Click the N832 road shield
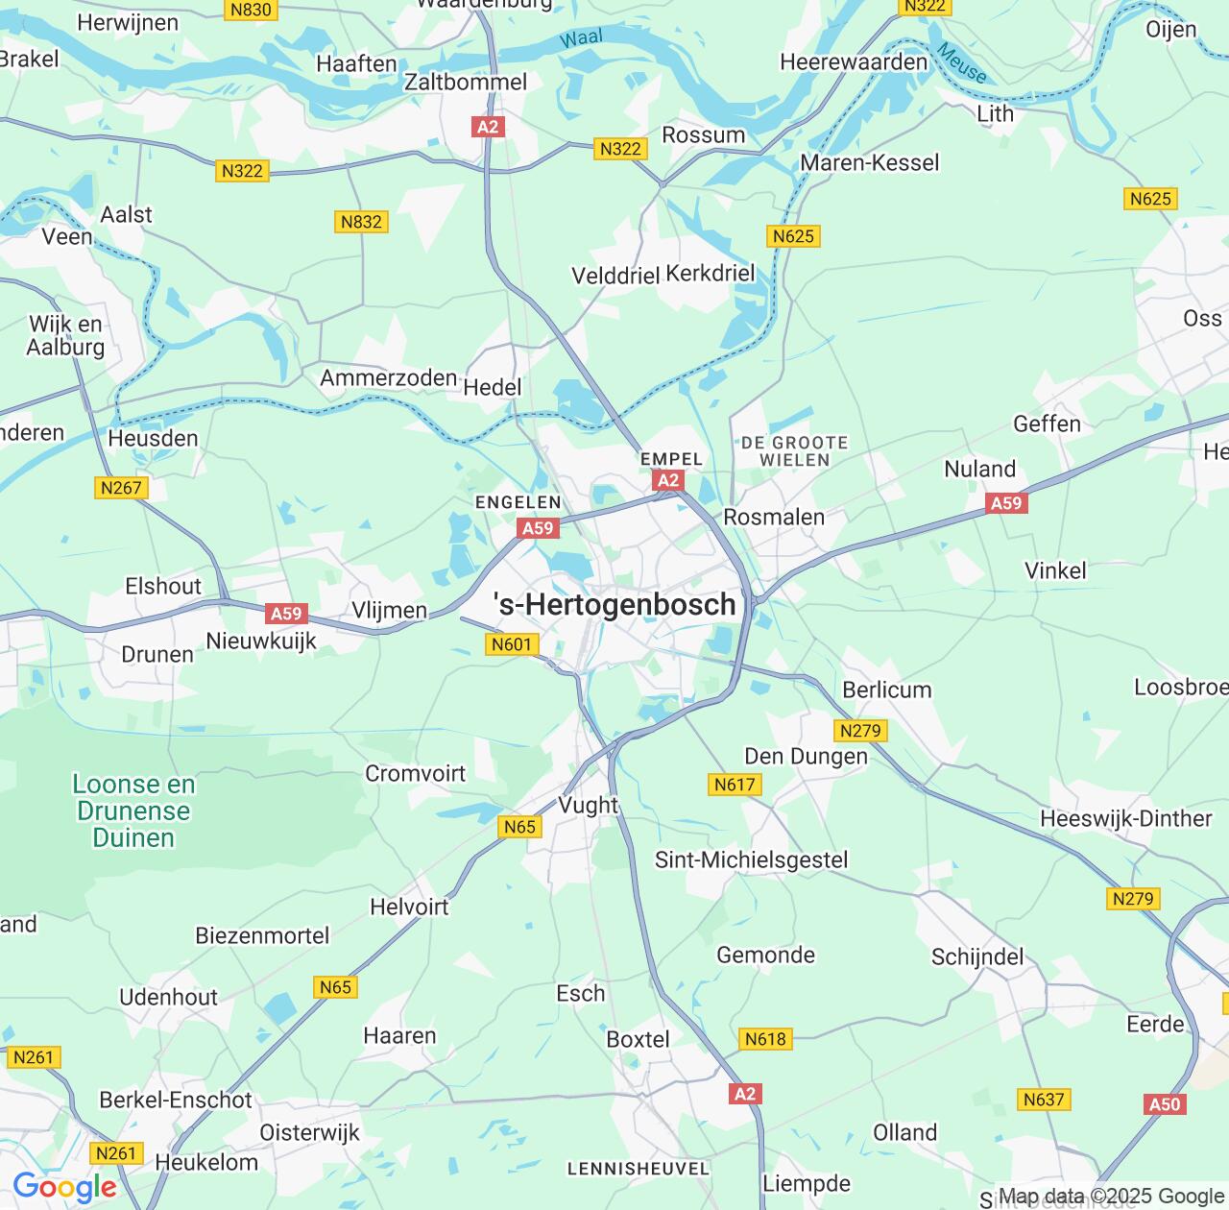Image resolution: width=1229 pixels, height=1210 pixels. click(x=362, y=222)
